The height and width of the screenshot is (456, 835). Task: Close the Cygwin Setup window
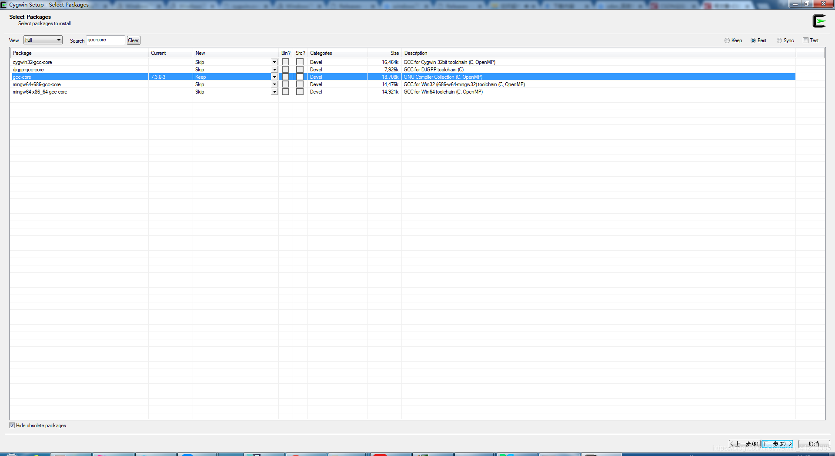pos(823,4)
